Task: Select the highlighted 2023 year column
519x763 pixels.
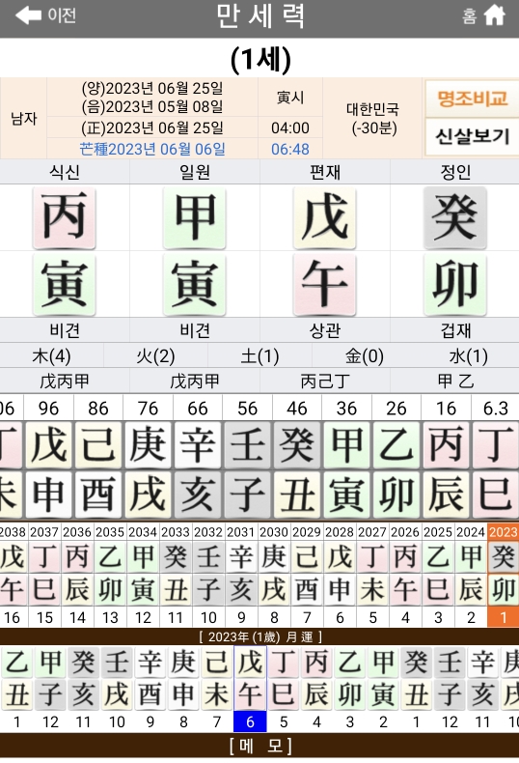Action: point(504,576)
